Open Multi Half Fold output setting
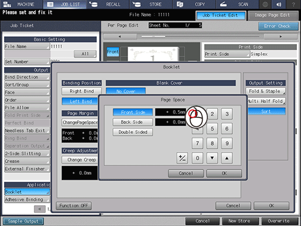The height and width of the screenshot is (226, 301). (266, 101)
